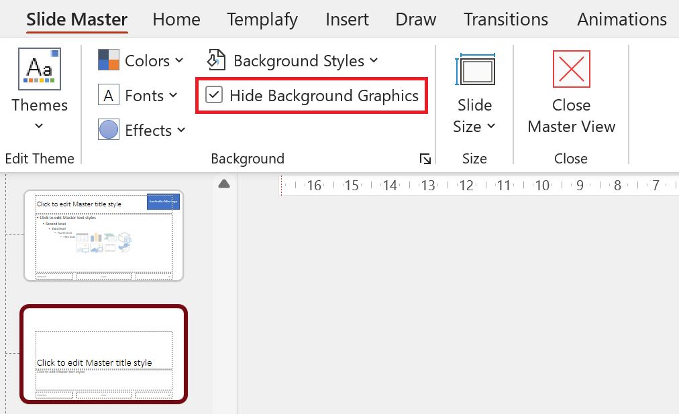Expand the Themes dropdown arrow

39,127
